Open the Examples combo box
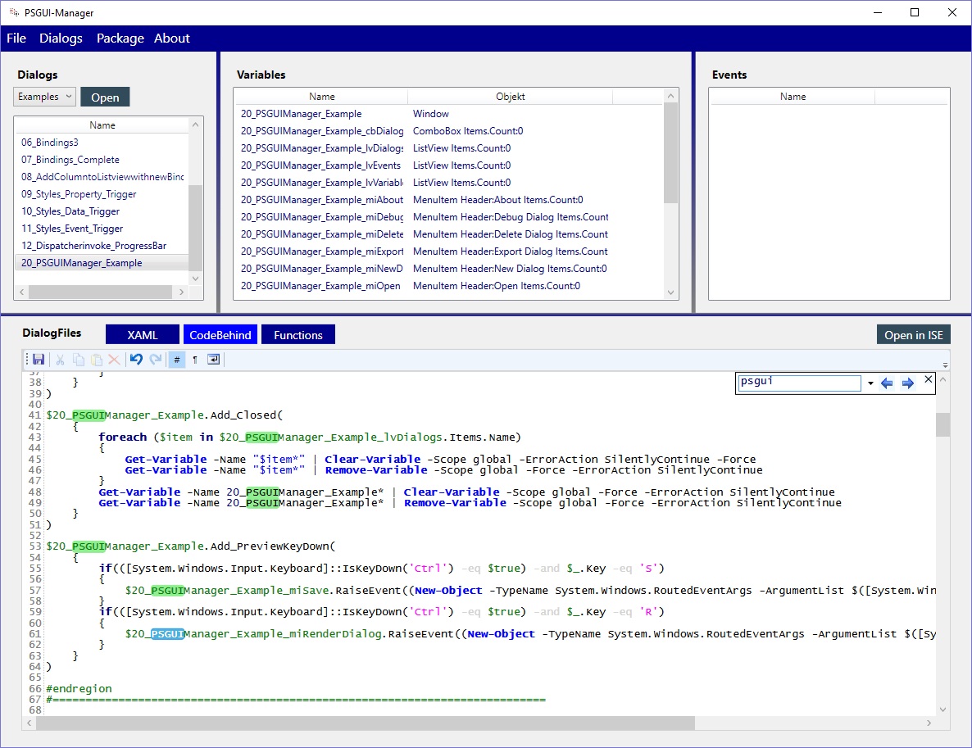Viewport: 972px width, 748px height. 44,97
